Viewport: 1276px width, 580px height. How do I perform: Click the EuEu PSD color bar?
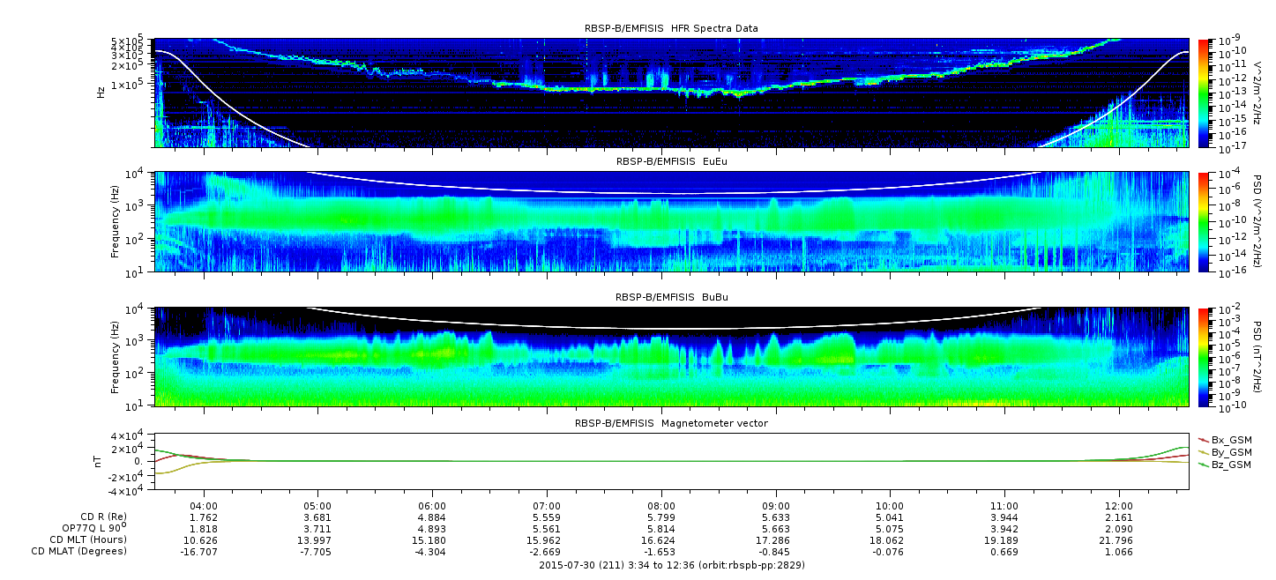click(1204, 221)
